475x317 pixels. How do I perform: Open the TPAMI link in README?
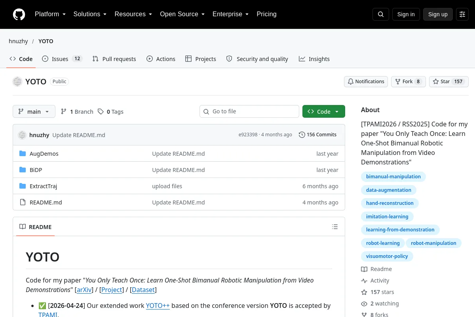click(47, 315)
